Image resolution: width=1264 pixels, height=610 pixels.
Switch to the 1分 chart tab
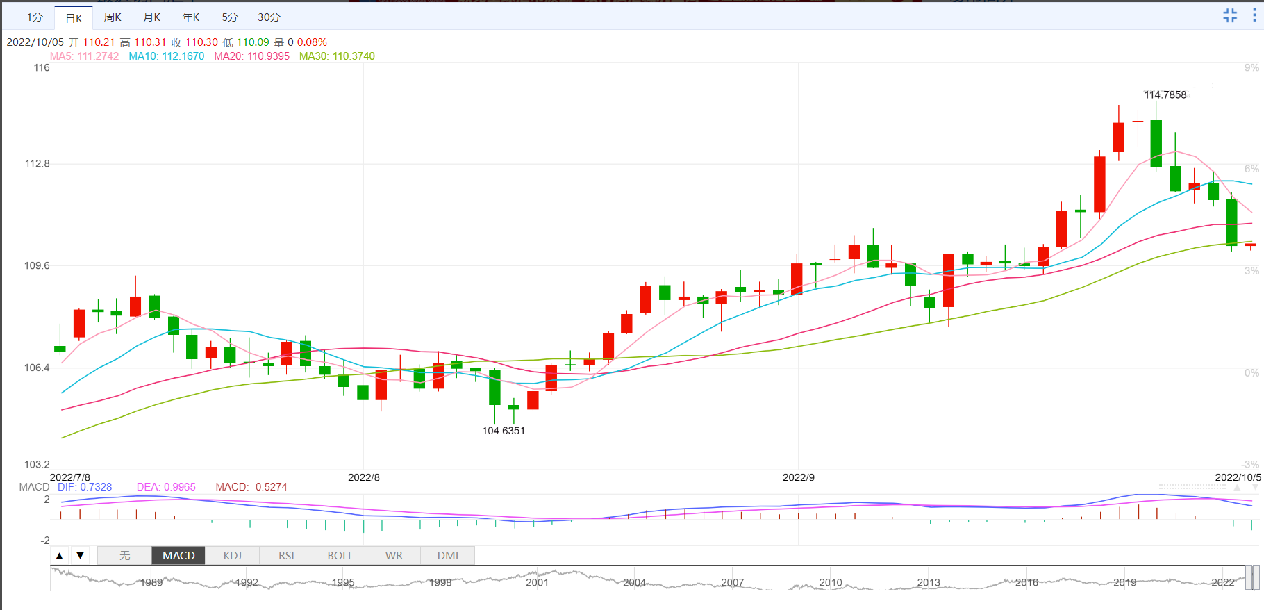pyautogui.click(x=35, y=17)
